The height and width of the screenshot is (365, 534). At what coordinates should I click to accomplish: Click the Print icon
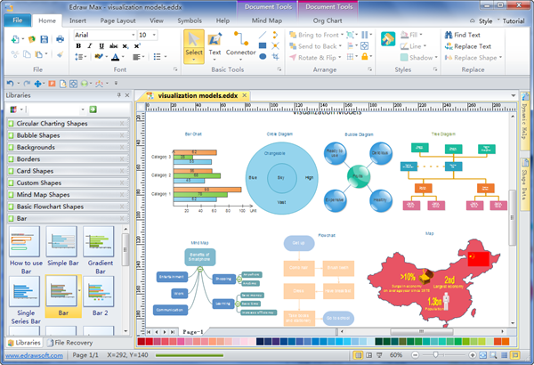(x=60, y=39)
